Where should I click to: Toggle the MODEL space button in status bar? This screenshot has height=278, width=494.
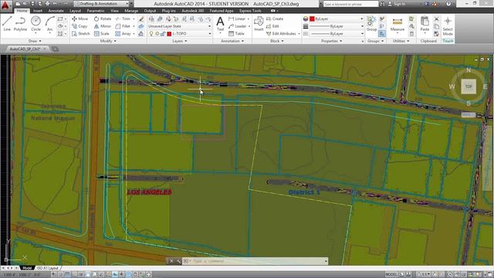pyautogui.click(x=391, y=275)
